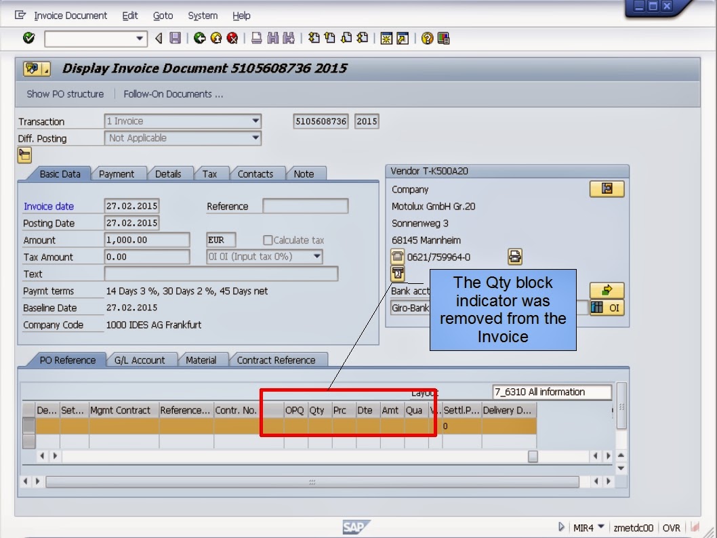Screen dimensions: 717x538
Task: Save the invoice document
Action: pyautogui.click(x=175, y=39)
